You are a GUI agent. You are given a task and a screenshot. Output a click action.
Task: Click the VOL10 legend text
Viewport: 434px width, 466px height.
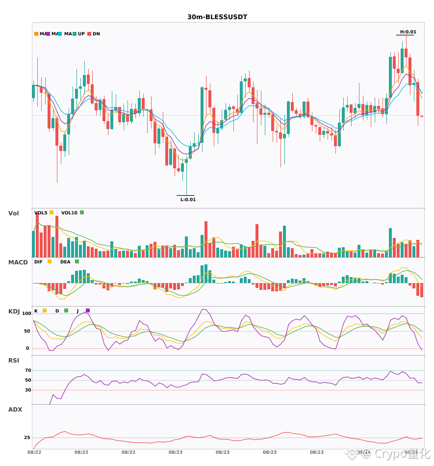click(69, 213)
